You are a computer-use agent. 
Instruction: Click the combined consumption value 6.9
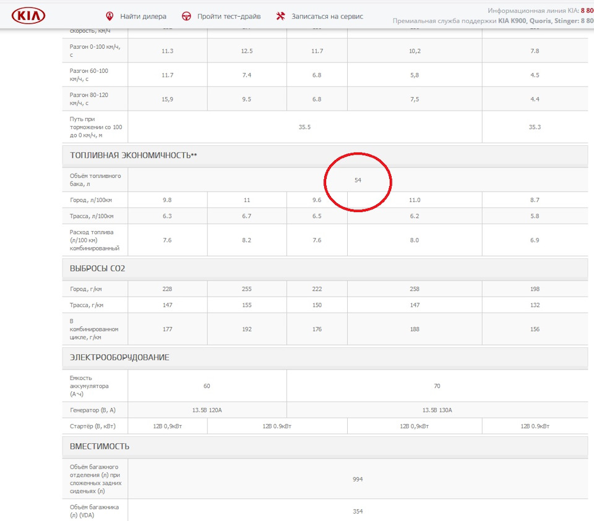[x=535, y=240]
